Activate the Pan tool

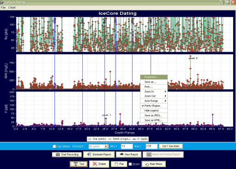(119, 164)
